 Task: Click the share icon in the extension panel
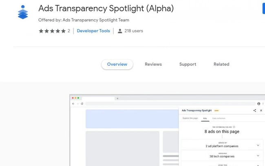[255, 111]
